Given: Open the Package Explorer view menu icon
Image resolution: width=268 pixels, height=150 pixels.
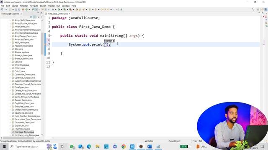Looking at the screenshot, I should pyautogui.click(x=42, y=17).
